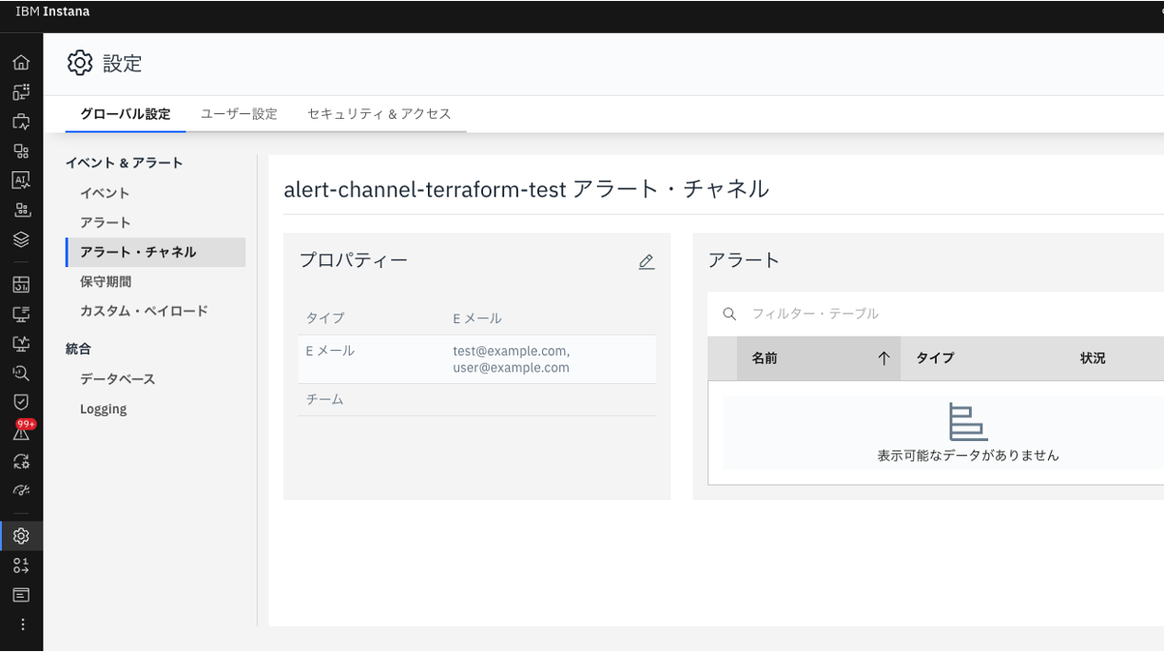1164x652 pixels.
Task: Click the Websites & Mobile Apps icon below Home
Action: 21,92
